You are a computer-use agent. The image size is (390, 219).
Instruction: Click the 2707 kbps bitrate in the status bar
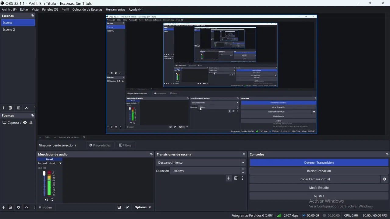pos(291,215)
